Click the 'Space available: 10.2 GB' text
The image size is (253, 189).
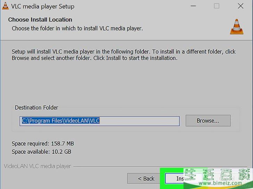coord(41,152)
